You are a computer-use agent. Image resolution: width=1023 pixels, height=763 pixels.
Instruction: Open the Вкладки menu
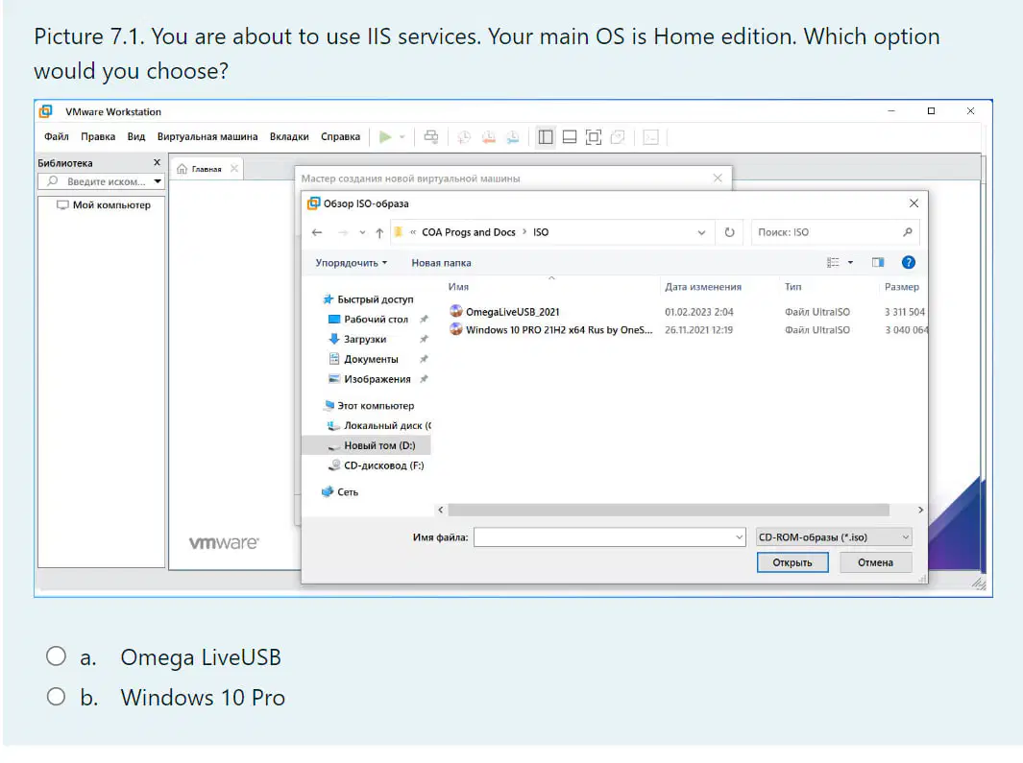tap(289, 136)
